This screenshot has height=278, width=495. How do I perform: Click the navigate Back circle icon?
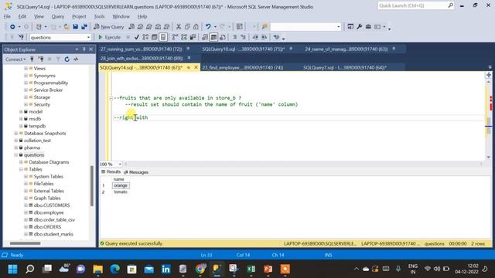click(12, 27)
